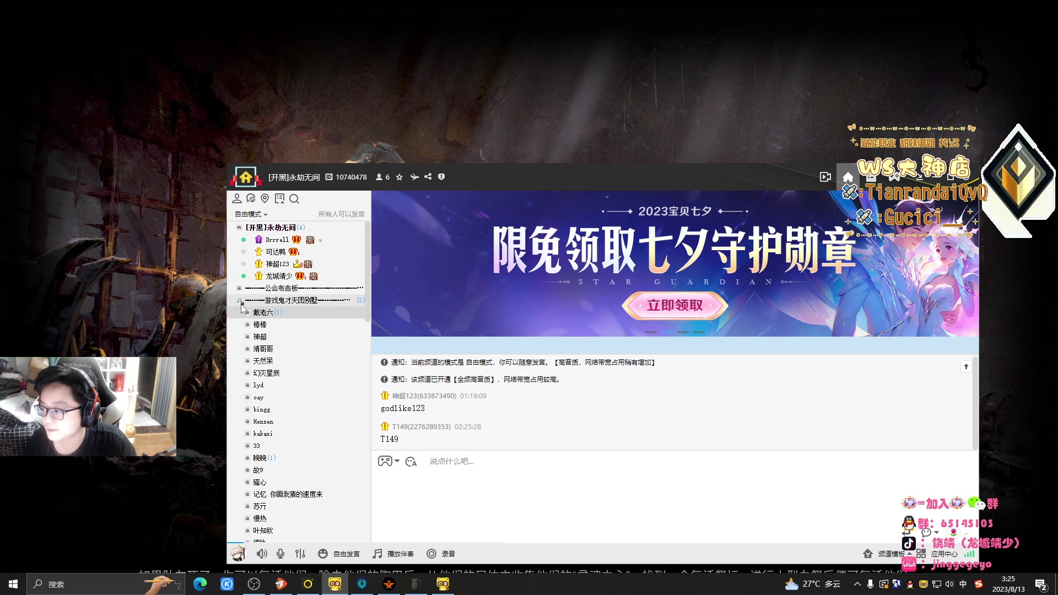Copy the channel ID 10740478

pyautogui.click(x=346, y=177)
